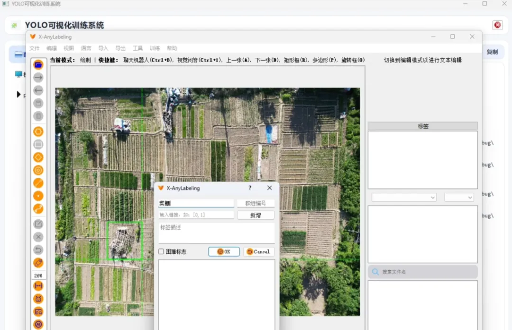Click the 复制 button in YOLO window
This screenshot has height=330, width=512.
click(x=492, y=52)
